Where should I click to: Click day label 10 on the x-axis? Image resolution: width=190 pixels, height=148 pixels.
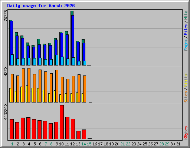[61, 144]
